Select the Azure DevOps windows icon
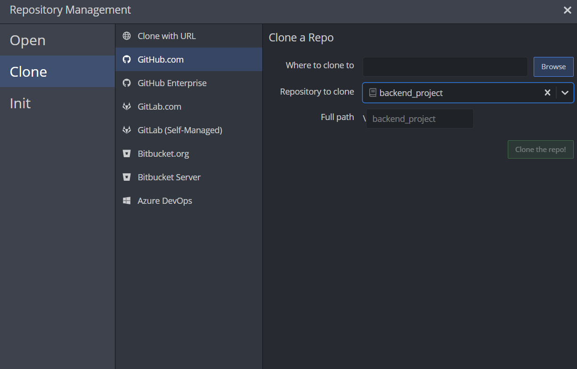 coord(126,201)
